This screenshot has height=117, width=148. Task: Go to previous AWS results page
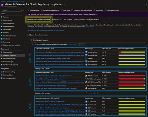tap(86, 93)
